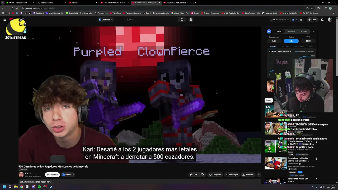Image resolution: width=338 pixels, height=190 pixels.
Task: Bookmark this page with the star icon
Action: (x=312, y=8)
